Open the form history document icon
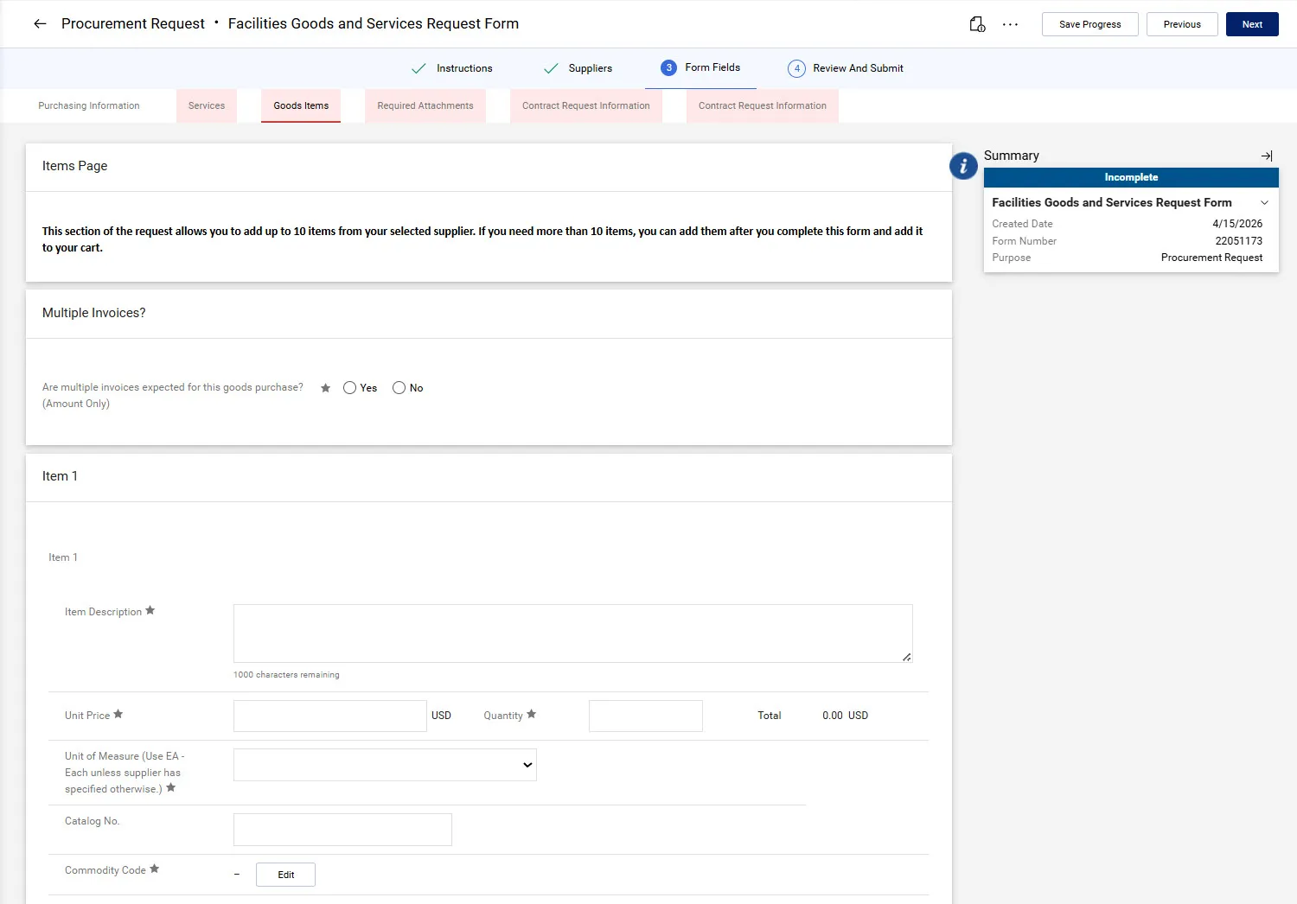This screenshot has width=1297, height=904. [977, 24]
